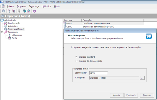Open the Ajuda menu
This screenshot has height=100, width=157.
coord(56,6)
